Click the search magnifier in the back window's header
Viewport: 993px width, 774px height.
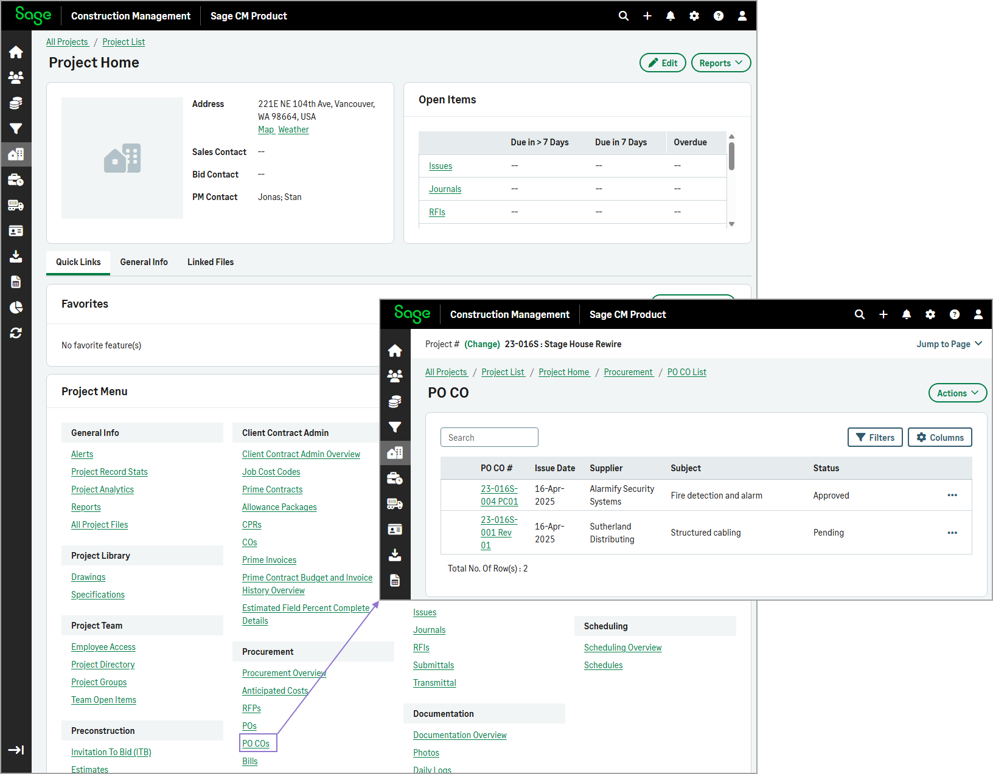coord(624,16)
